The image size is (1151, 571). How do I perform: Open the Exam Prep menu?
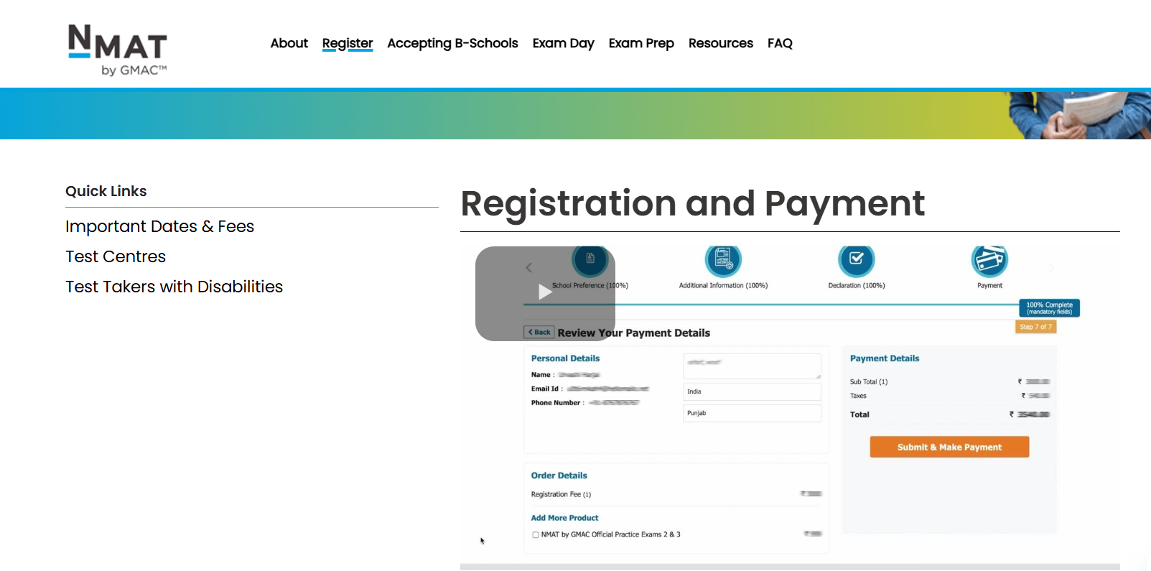point(641,43)
